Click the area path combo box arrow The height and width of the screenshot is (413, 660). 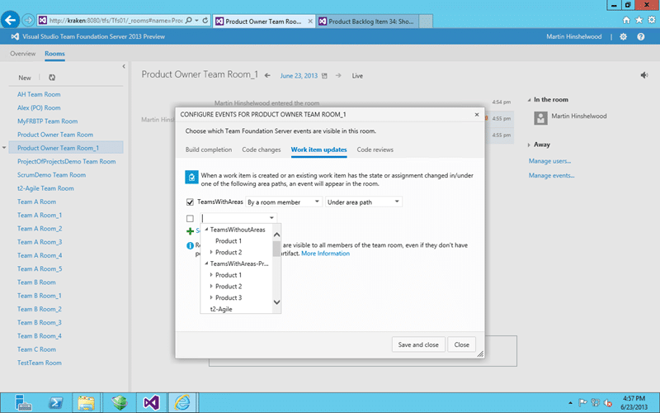click(272, 218)
